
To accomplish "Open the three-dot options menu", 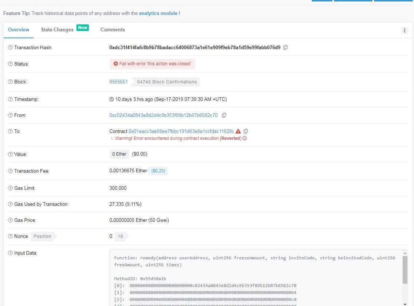I will (404, 30).
